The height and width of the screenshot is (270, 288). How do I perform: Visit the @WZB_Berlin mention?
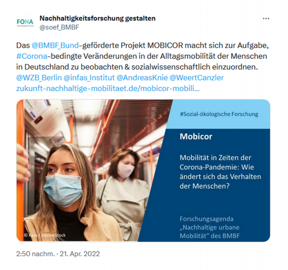pyautogui.click(x=39, y=77)
